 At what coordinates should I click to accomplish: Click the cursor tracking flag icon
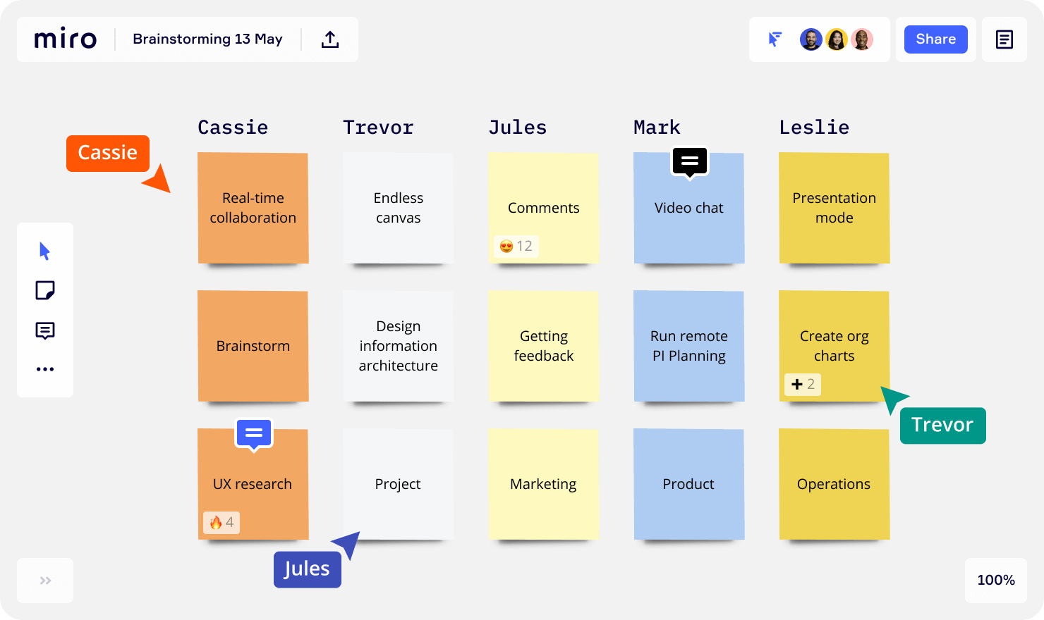coord(775,39)
